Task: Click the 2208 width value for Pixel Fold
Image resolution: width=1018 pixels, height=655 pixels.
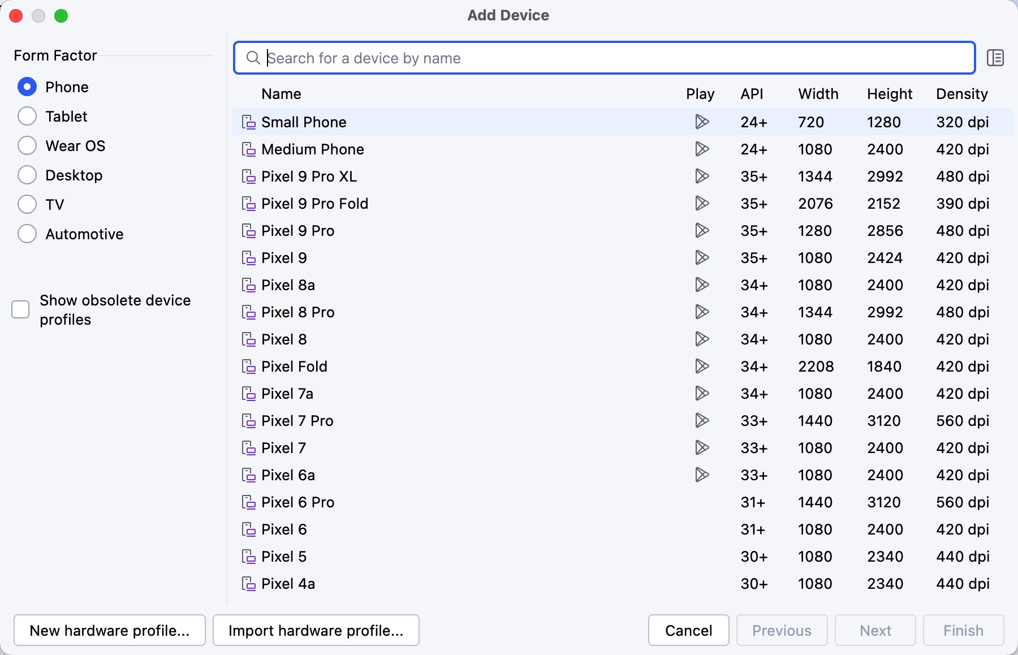Action: (816, 367)
